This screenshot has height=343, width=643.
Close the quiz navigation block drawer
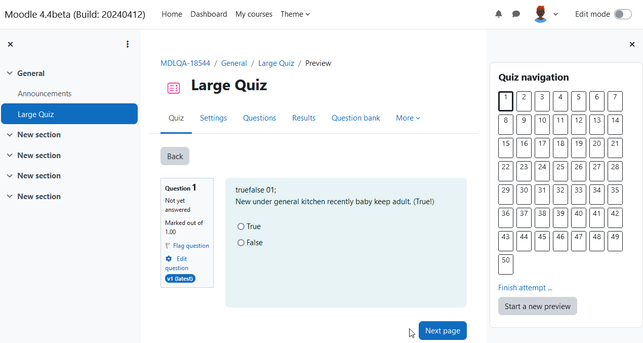(x=632, y=44)
